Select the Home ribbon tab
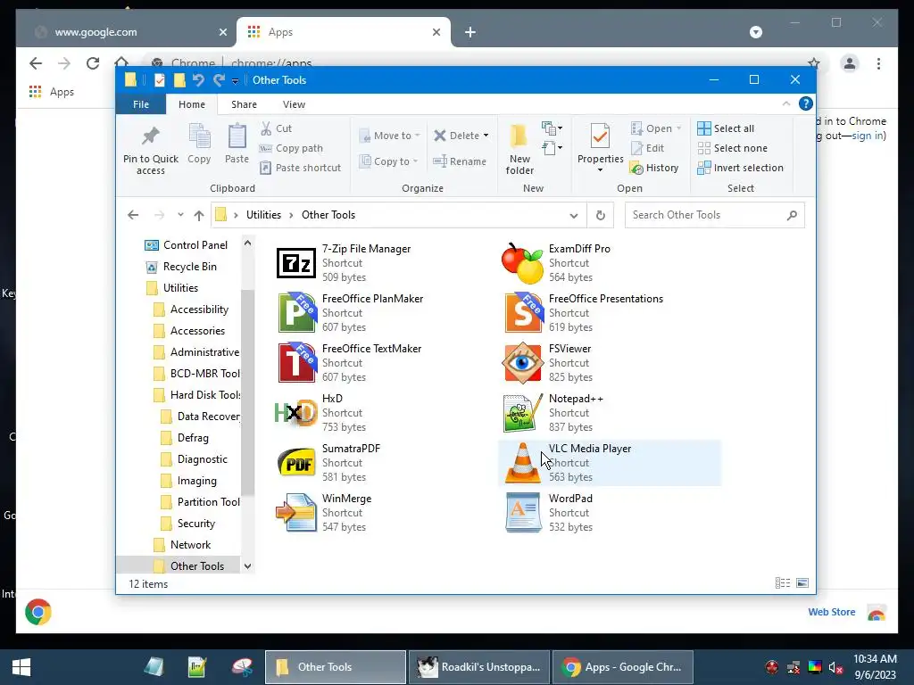The image size is (914, 685). tap(192, 104)
